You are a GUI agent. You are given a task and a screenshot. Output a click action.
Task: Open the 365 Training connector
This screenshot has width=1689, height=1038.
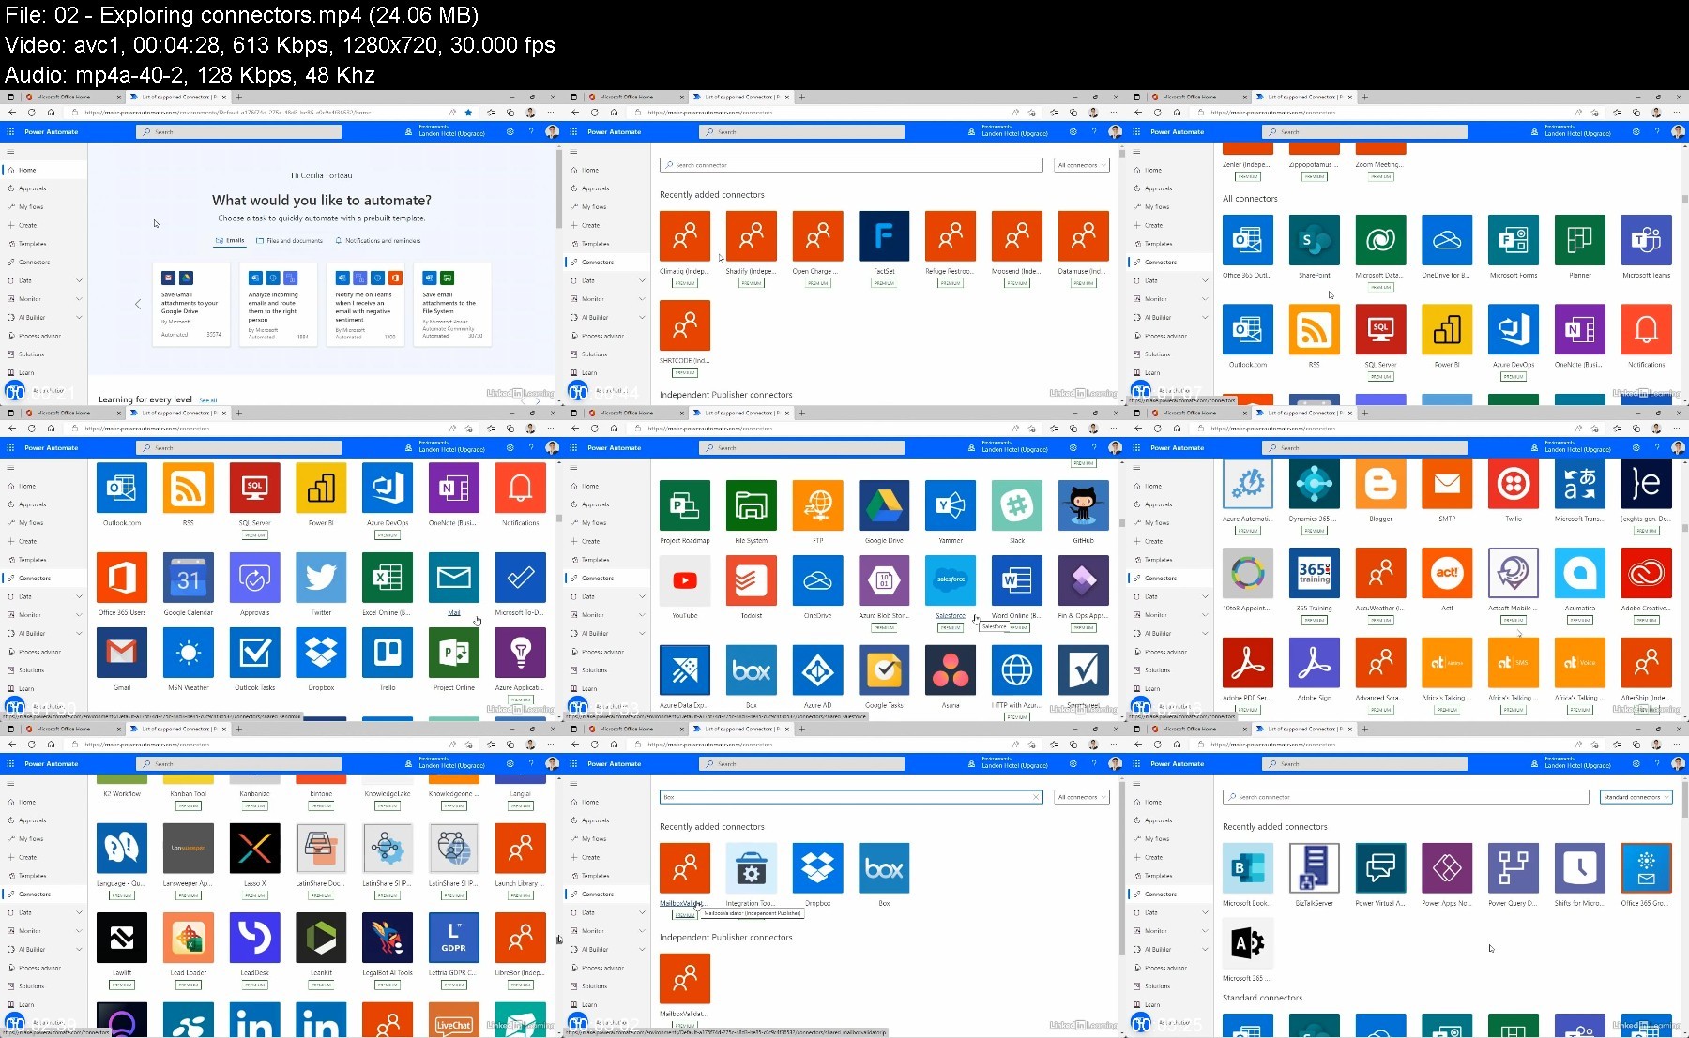click(x=1315, y=573)
